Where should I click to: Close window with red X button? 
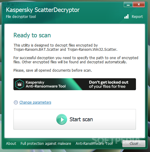click(x=139, y=4)
